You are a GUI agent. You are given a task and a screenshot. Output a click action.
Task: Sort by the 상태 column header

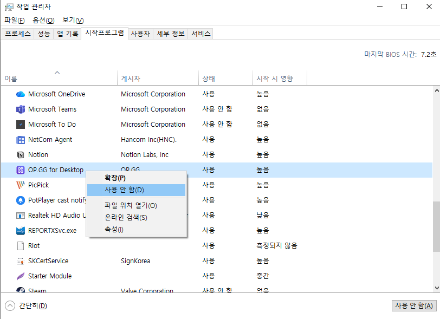point(225,78)
